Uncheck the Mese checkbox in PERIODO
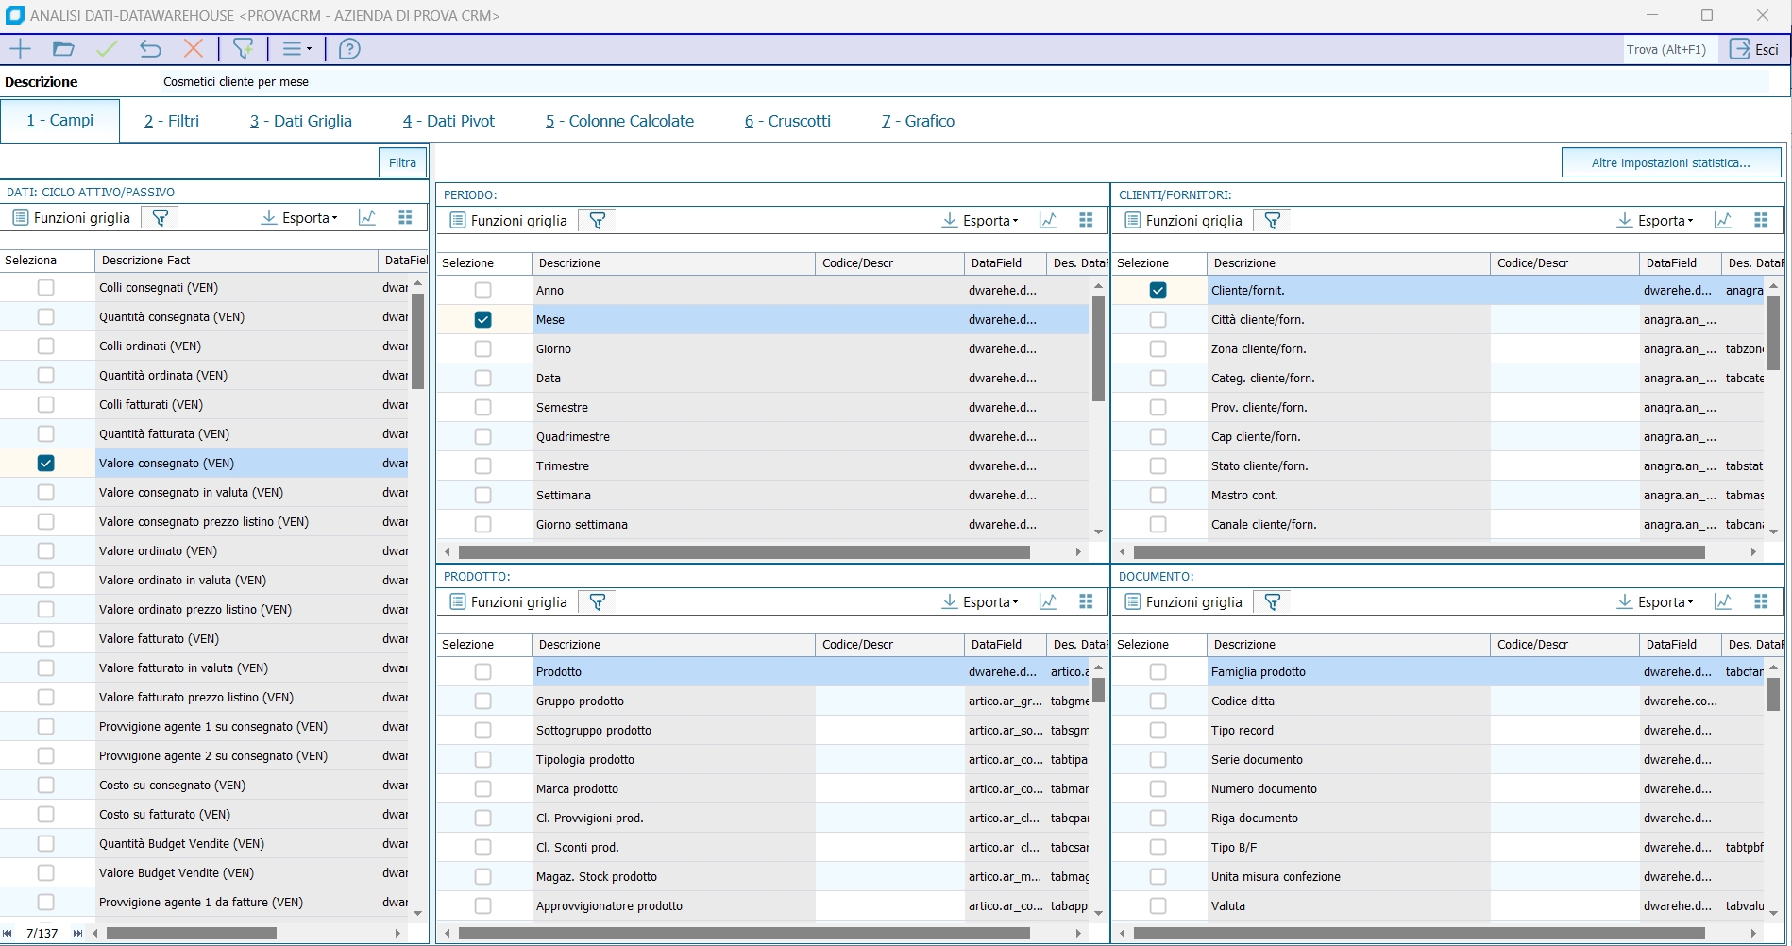 [x=482, y=320]
